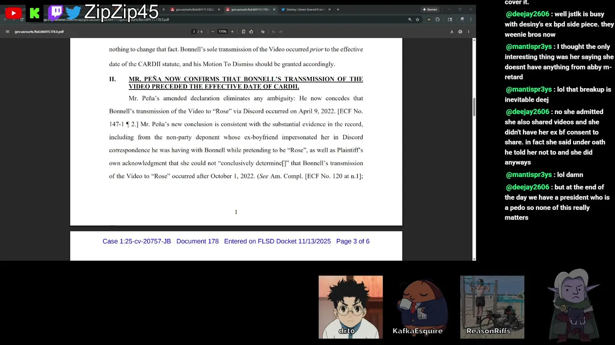Open a new browser tab
Screen dimensions: 615x345
pyautogui.click(x=338, y=9)
